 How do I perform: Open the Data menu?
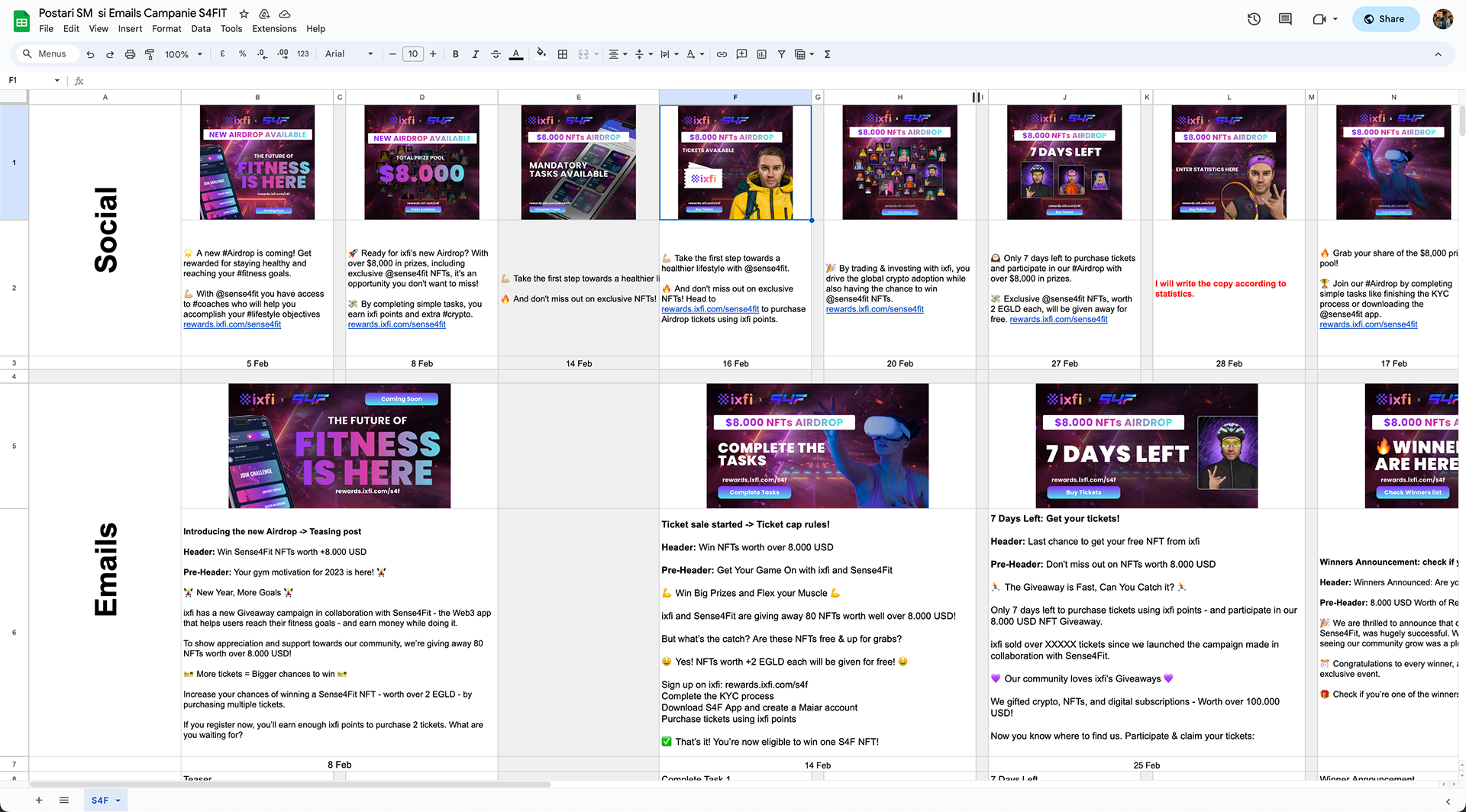pos(201,29)
